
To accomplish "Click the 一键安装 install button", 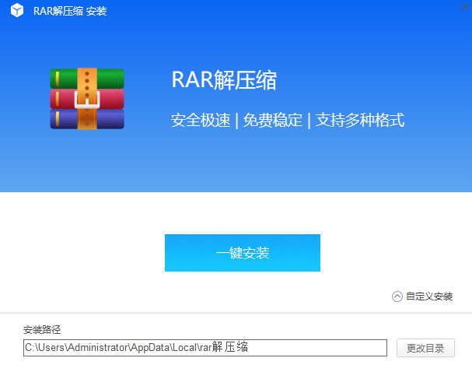I will (243, 253).
